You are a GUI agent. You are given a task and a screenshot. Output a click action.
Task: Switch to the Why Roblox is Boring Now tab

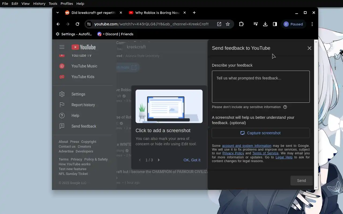click(x=157, y=13)
